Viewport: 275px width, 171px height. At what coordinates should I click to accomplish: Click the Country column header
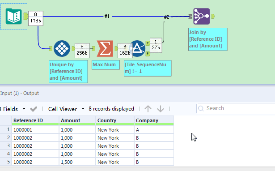(x=115, y=120)
